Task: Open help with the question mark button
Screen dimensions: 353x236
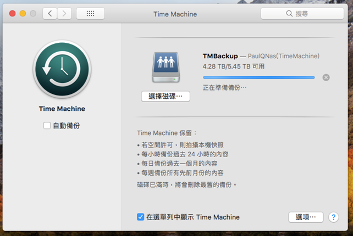Action: click(333, 217)
